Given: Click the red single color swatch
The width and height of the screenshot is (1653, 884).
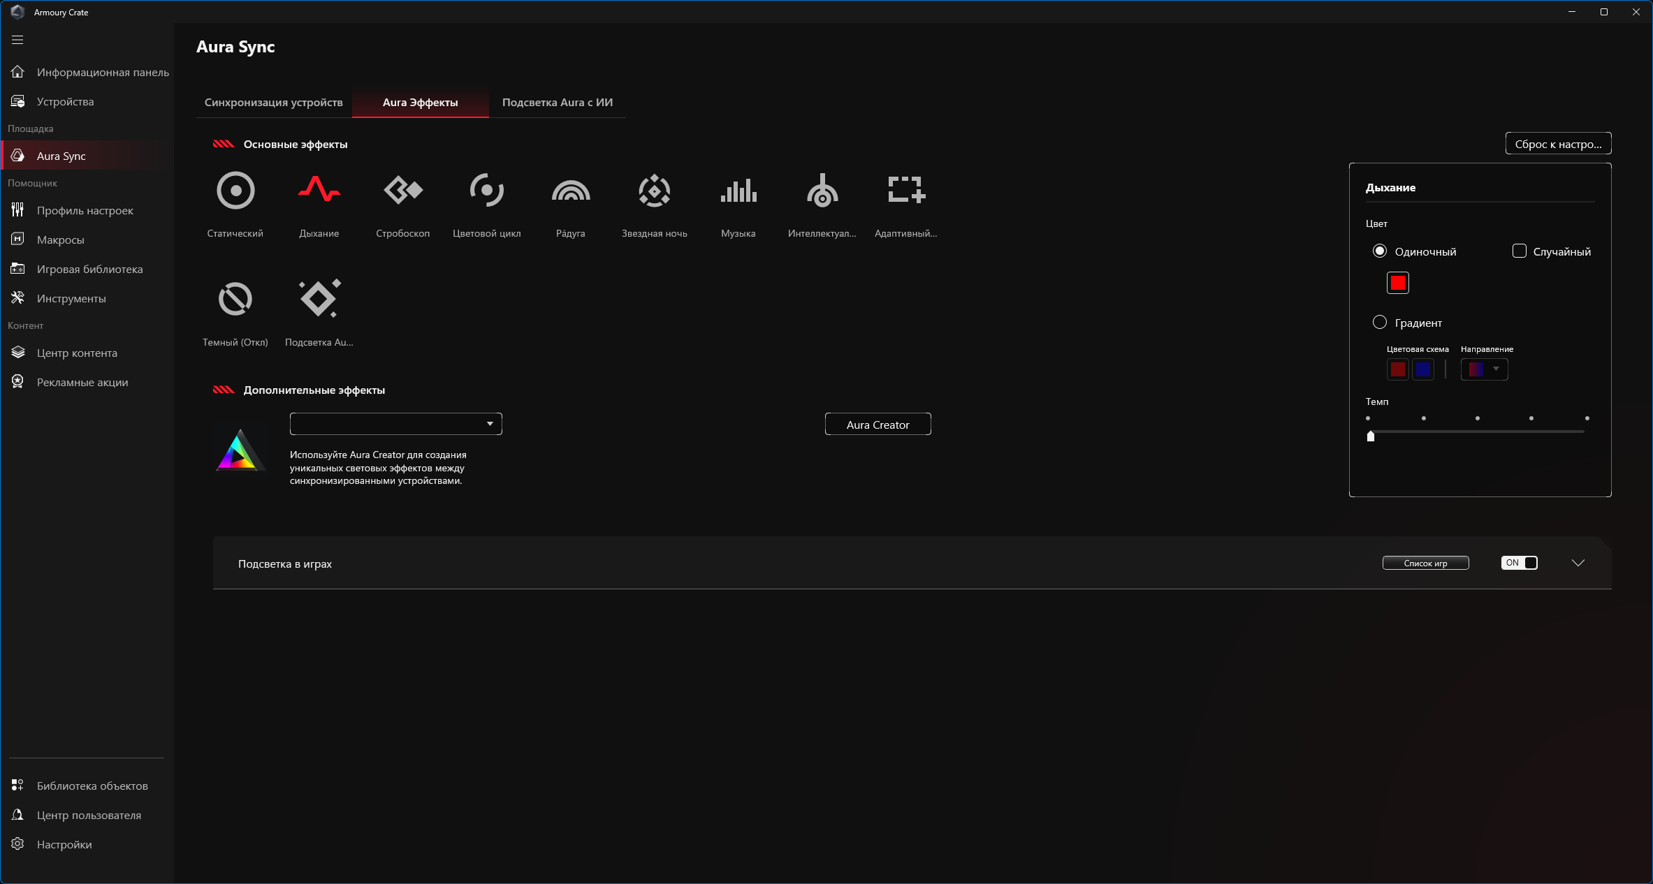Looking at the screenshot, I should click(x=1397, y=283).
